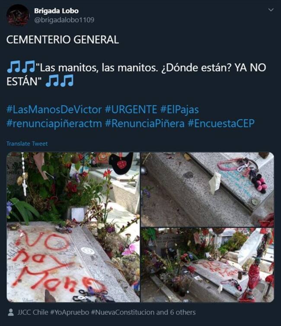
Task: Click the tagged people icon
Action: point(11,312)
